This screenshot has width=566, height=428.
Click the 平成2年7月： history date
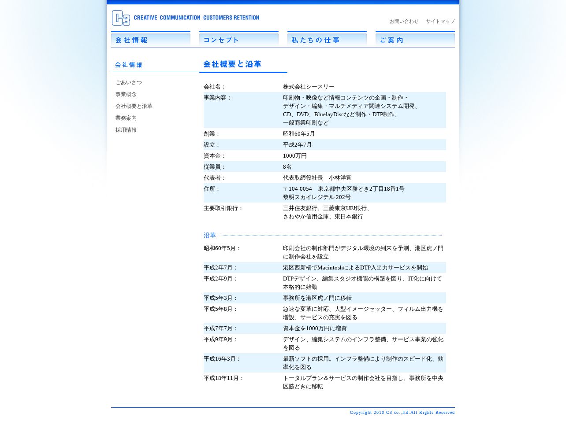pos(221,268)
